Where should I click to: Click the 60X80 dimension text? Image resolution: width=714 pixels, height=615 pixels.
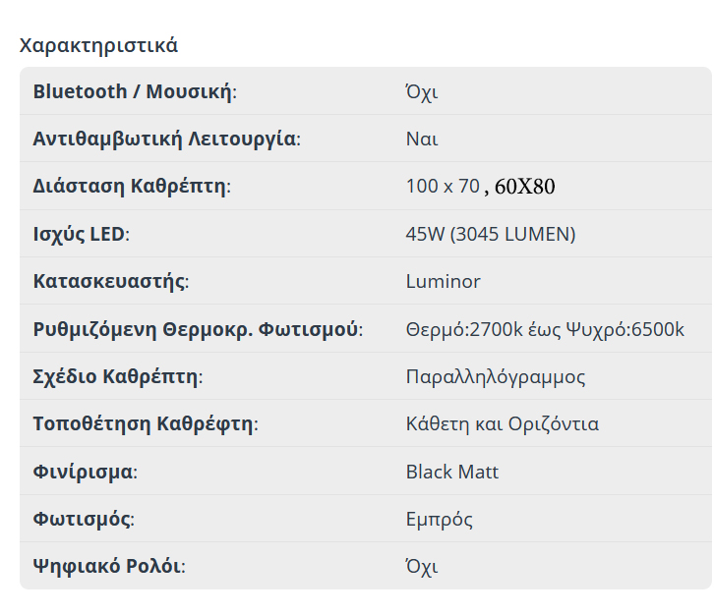525,187
